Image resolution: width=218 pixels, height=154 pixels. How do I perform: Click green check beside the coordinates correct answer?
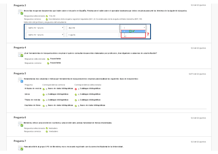click(x=47, y=19)
